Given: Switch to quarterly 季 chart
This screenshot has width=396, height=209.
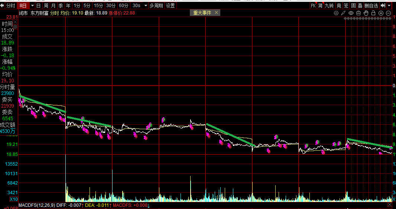Looking at the screenshot, I should [x=61, y=6].
